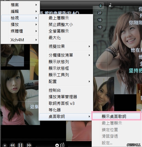Image resolution: width=142 pixels, height=147 pixels.
Task: Skip to the previous track
Action: pyautogui.click(x=12, y=145)
